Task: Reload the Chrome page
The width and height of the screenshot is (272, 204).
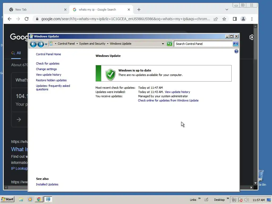Action: [x=27, y=19]
